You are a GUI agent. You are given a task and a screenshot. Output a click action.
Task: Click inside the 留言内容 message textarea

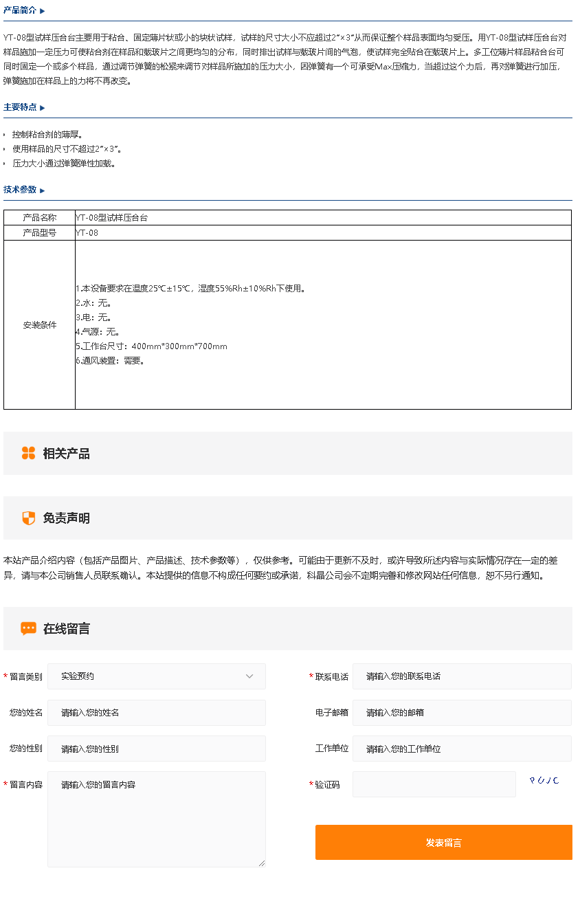[x=156, y=818]
